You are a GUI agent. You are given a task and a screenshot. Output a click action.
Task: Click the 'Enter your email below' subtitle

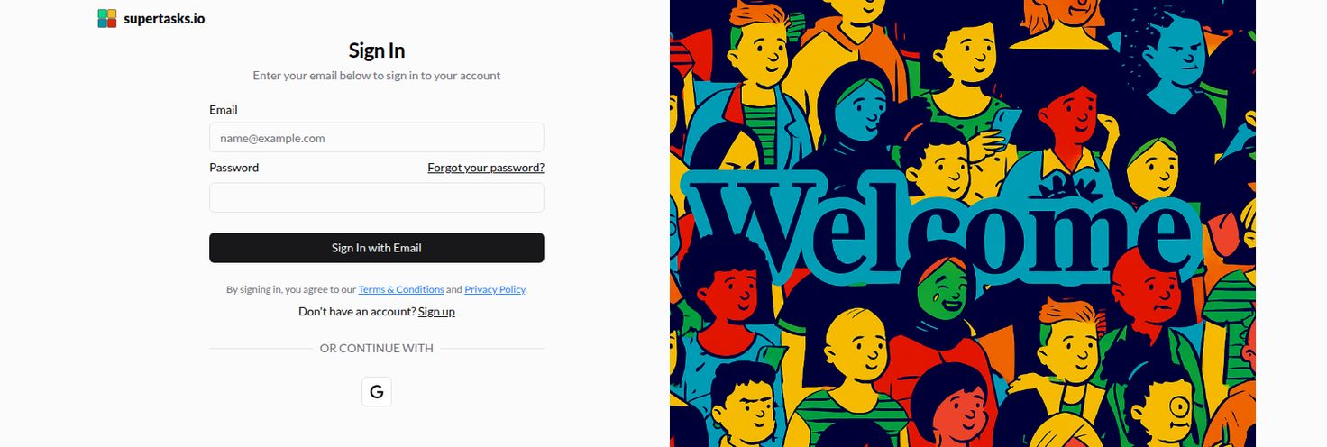click(x=377, y=76)
